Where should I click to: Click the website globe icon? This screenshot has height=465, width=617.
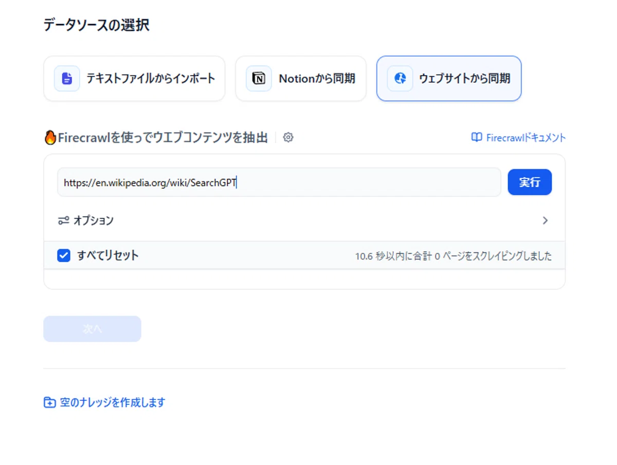pyautogui.click(x=400, y=79)
